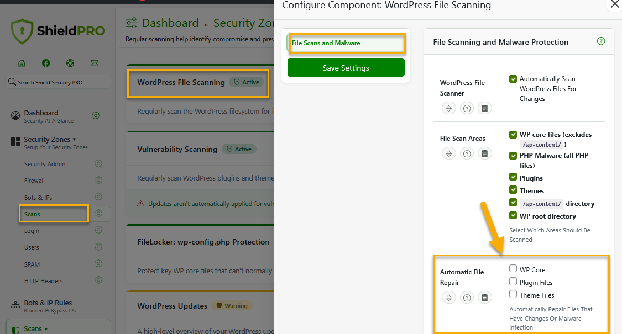The height and width of the screenshot is (334, 622).
Task: Click Dashboard sliders icon in breadcrumb
Action: [131, 23]
